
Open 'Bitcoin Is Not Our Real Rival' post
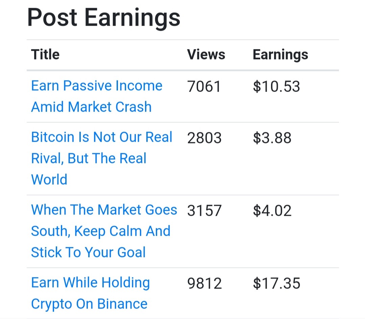click(102, 158)
